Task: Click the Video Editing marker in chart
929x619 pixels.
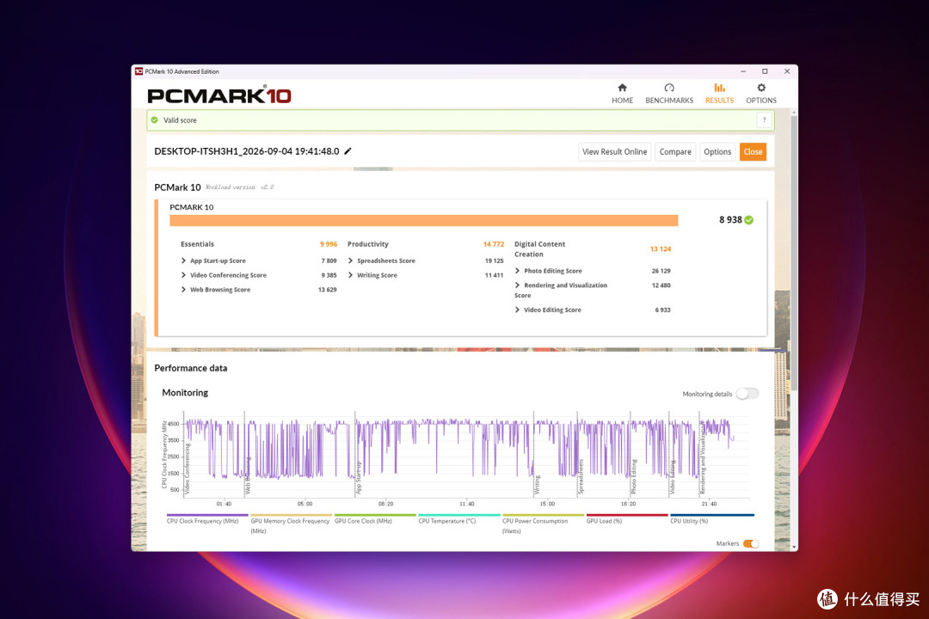Action: (x=673, y=477)
